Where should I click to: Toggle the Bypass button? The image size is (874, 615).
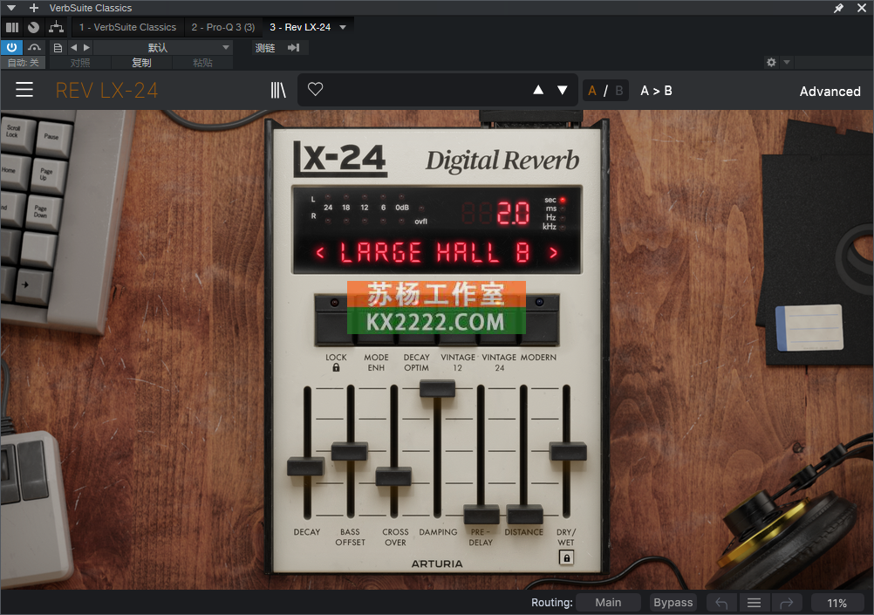[x=673, y=603]
